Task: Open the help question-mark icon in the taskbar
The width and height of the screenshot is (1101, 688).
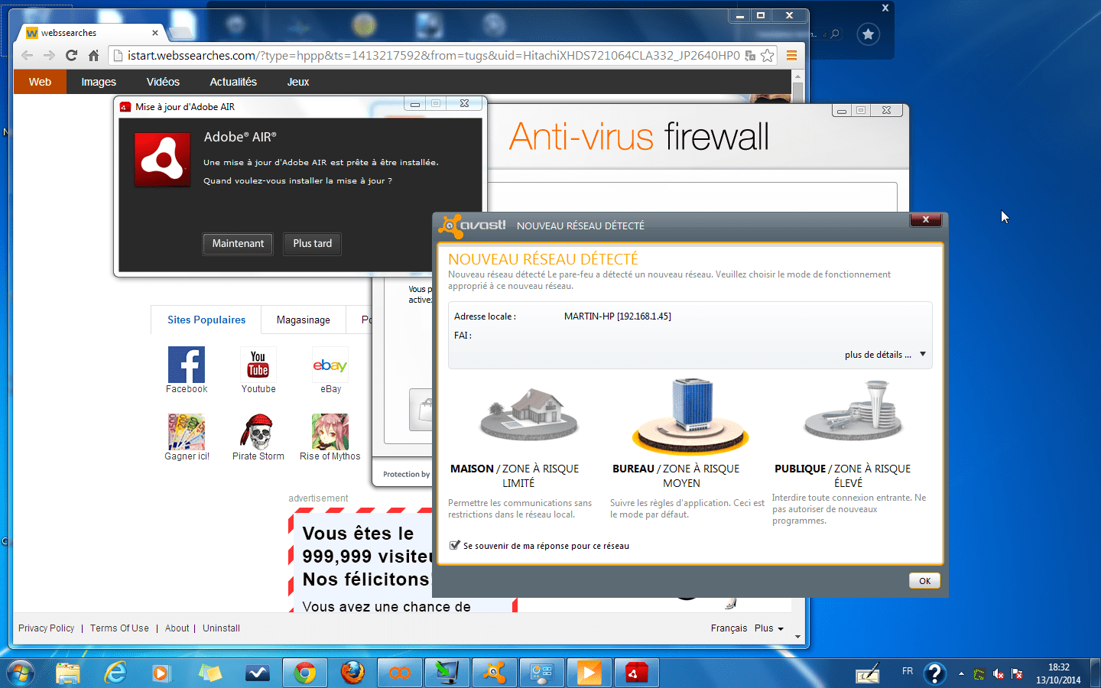Action: click(935, 673)
